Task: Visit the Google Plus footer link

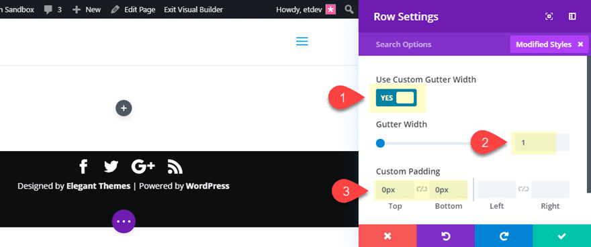Action: tap(143, 167)
